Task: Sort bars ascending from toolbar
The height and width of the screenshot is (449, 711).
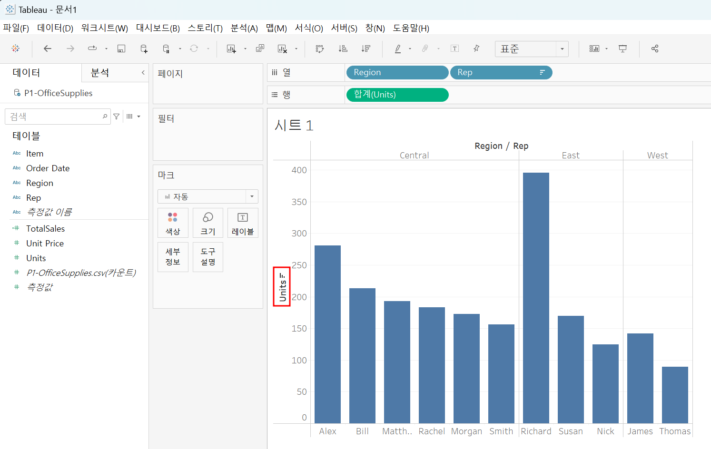Action: click(x=343, y=49)
